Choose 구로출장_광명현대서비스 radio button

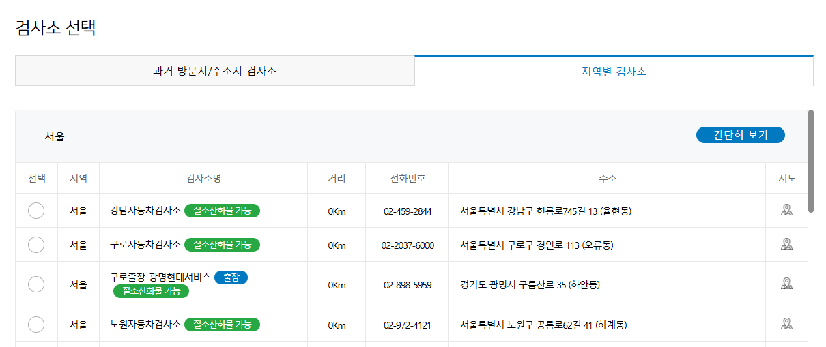coord(36,284)
